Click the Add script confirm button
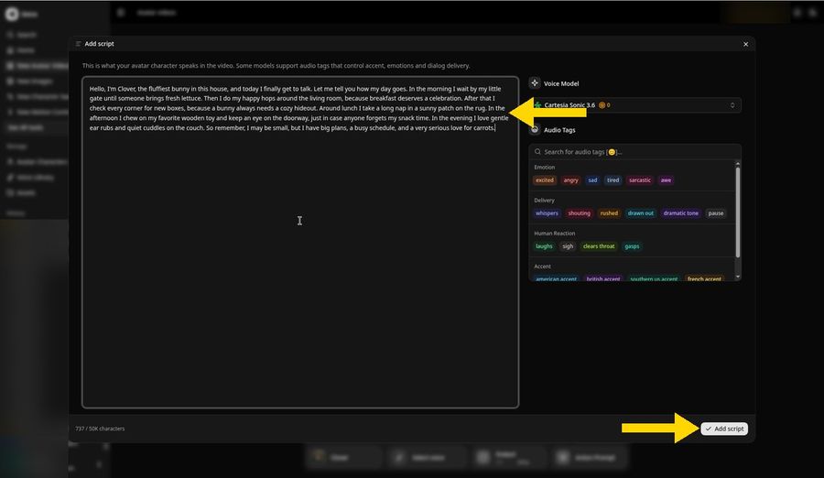Screen dimensions: 824x478 724,429
